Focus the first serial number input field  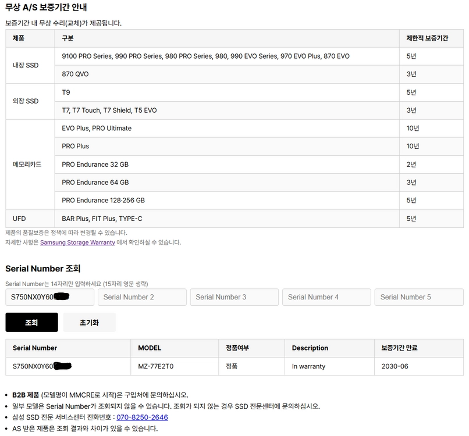point(49,297)
